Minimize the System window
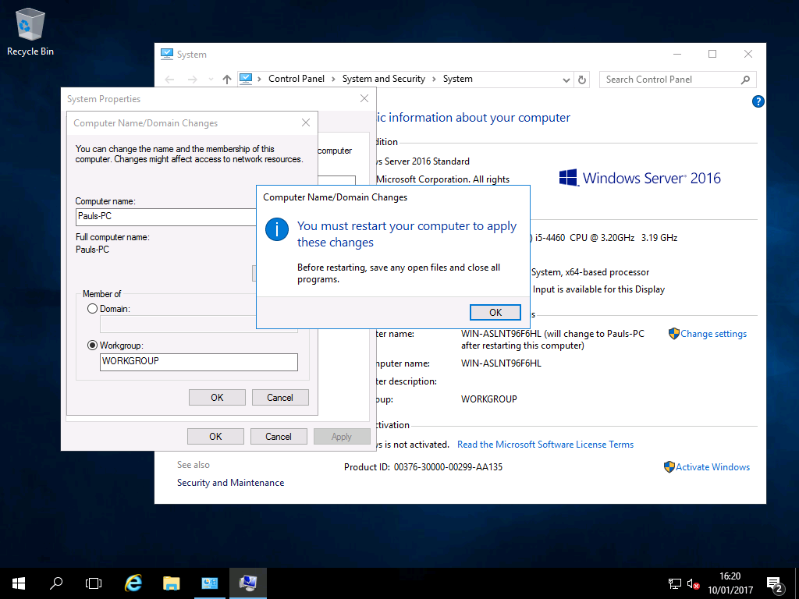 [677, 54]
